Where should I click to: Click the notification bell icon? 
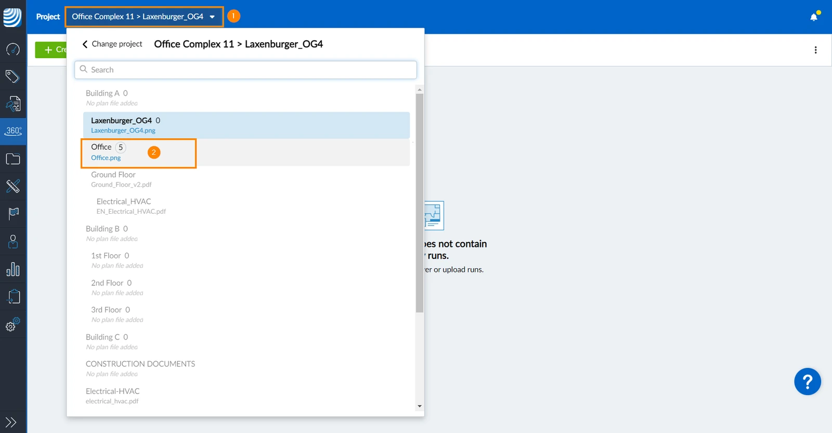tap(814, 17)
